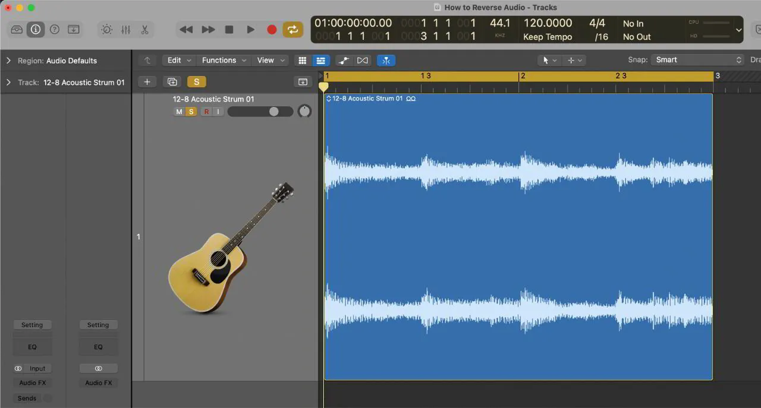Adjust the track volume slider
The height and width of the screenshot is (408, 761).
coord(273,112)
